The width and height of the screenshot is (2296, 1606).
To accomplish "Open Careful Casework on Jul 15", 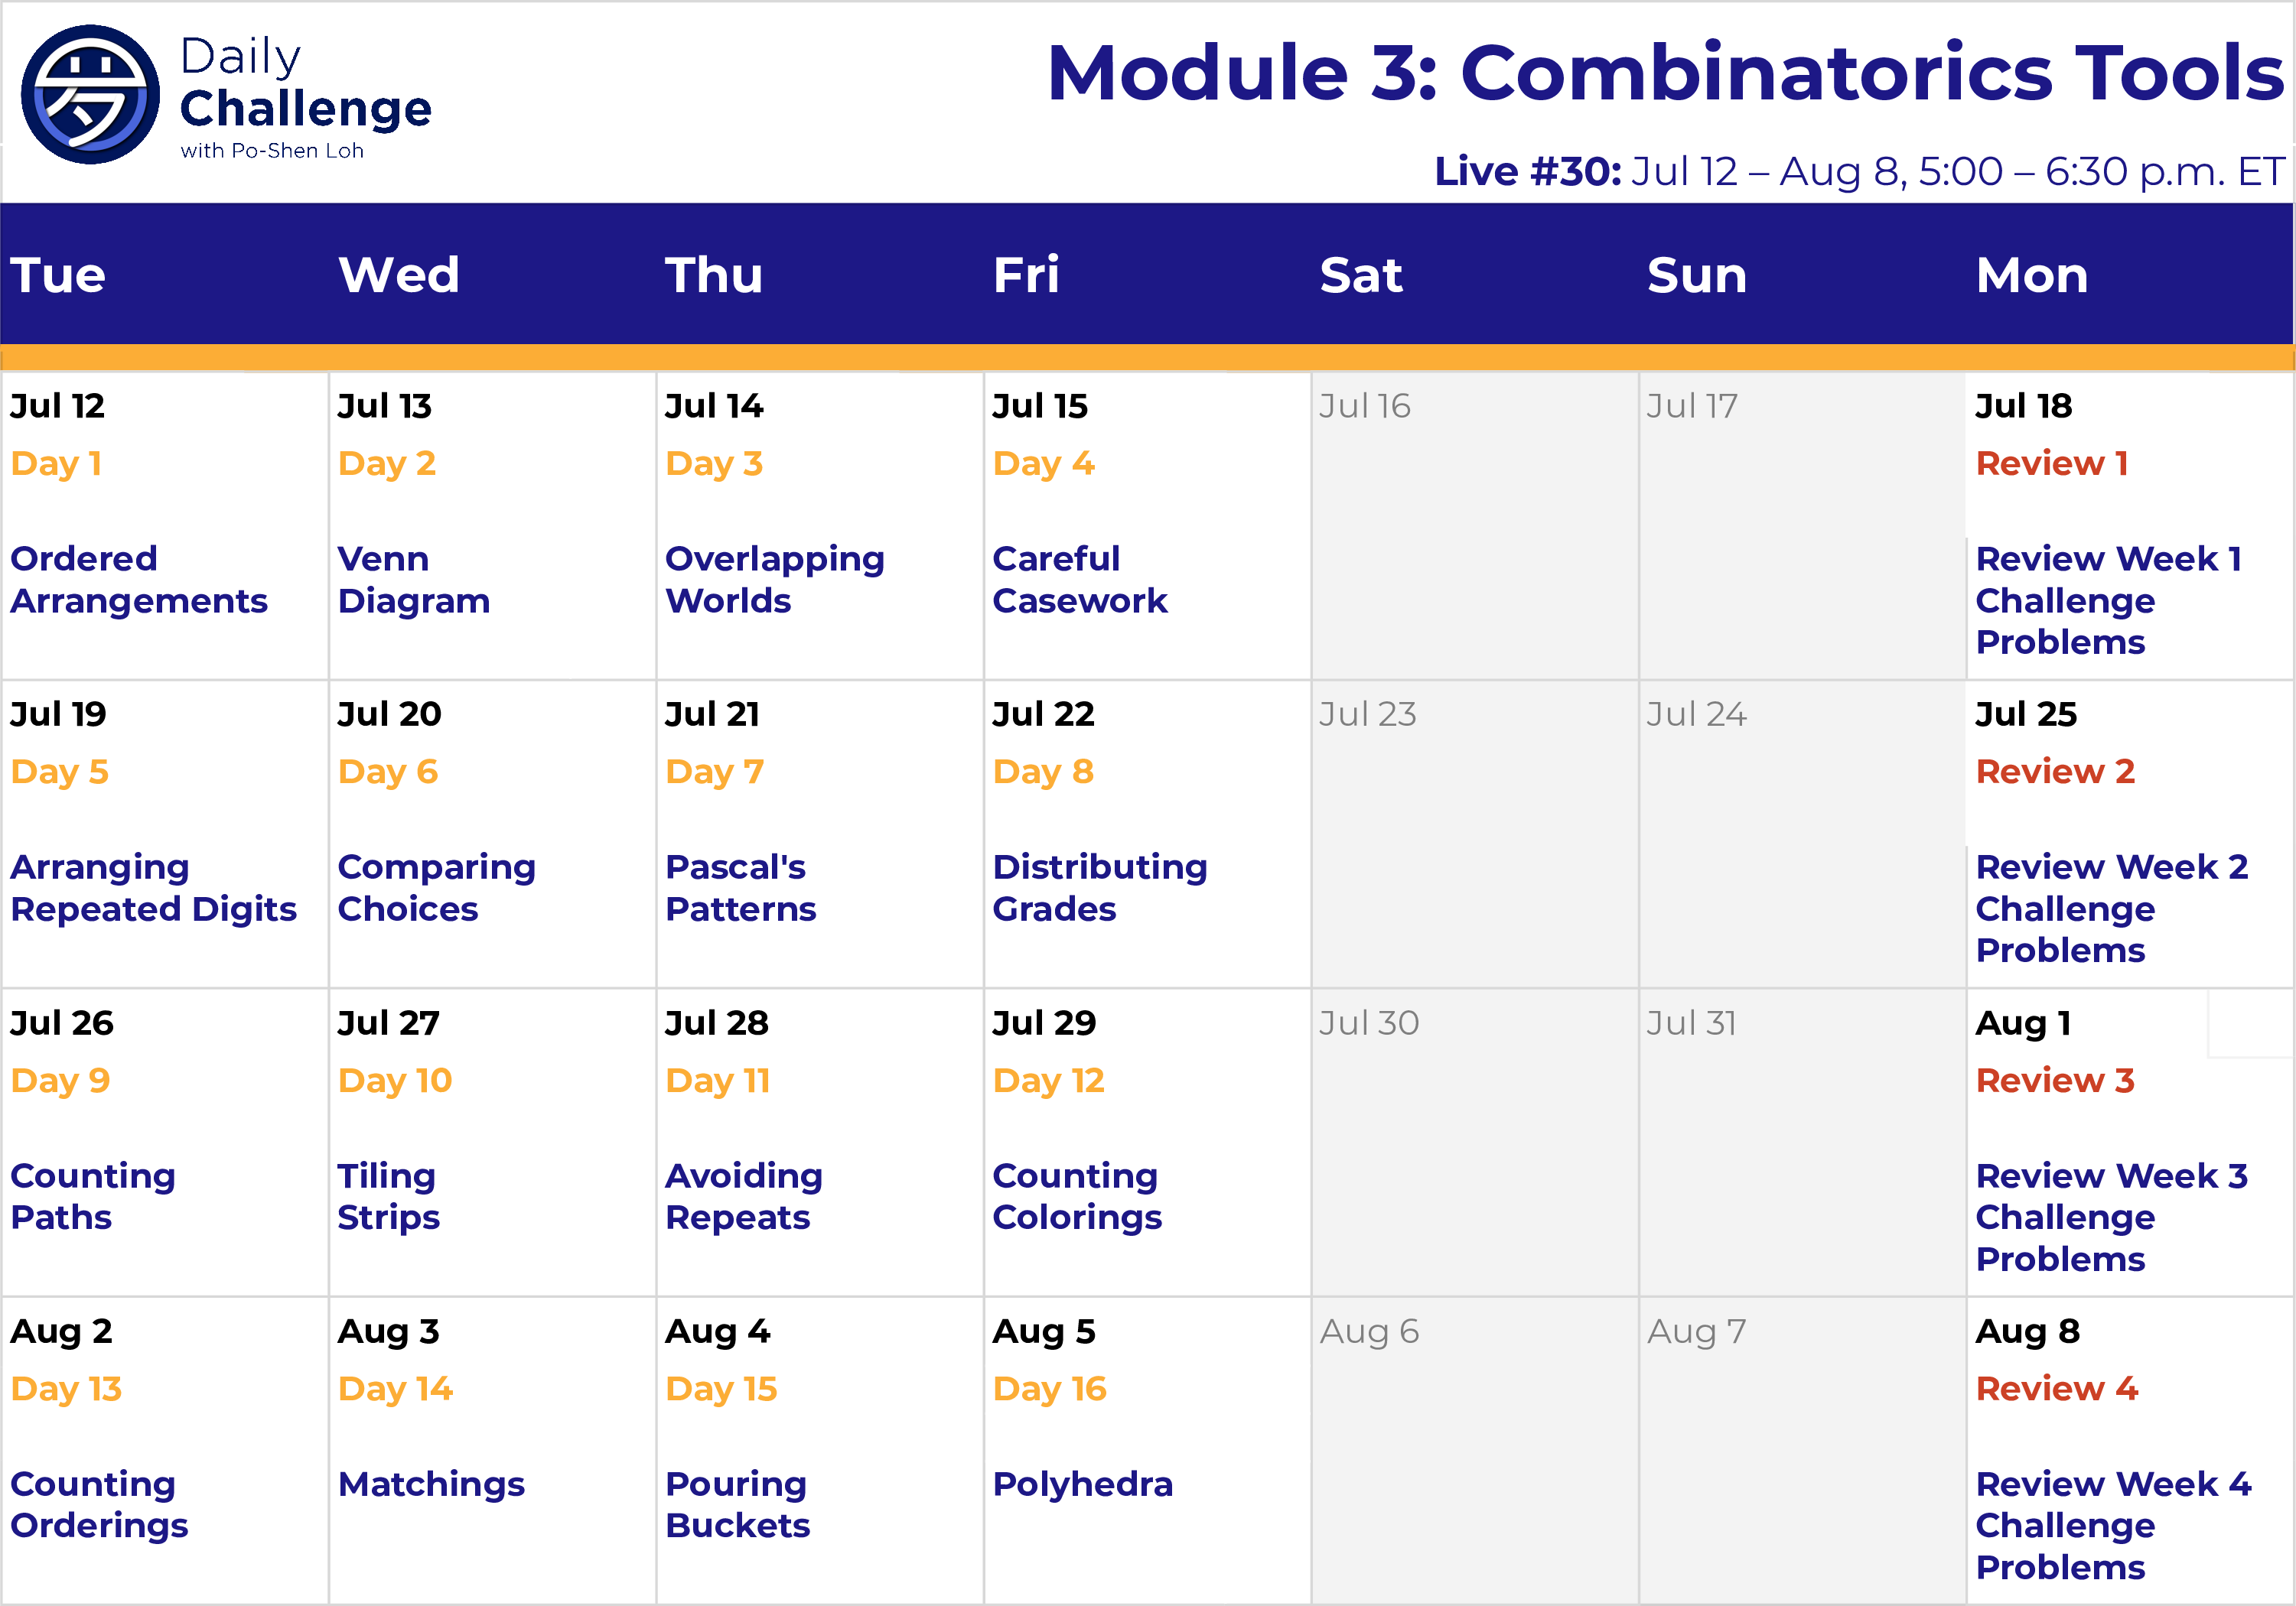I will point(1079,580).
